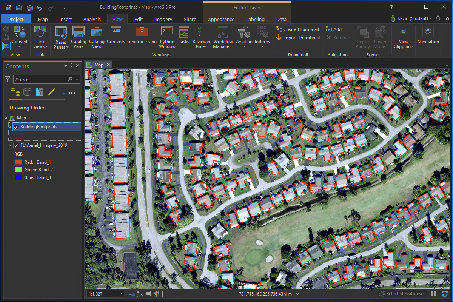Screen dimensions: 453x302
Task: Open the map scale dropdown
Action: [x=120, y=293]
